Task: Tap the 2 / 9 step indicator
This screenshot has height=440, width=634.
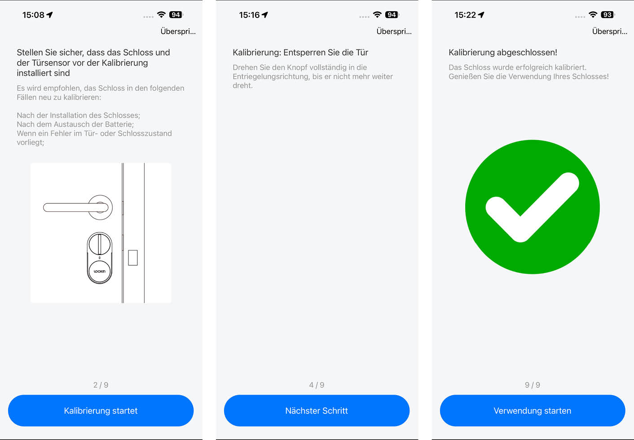Action: tap(101, 385)
